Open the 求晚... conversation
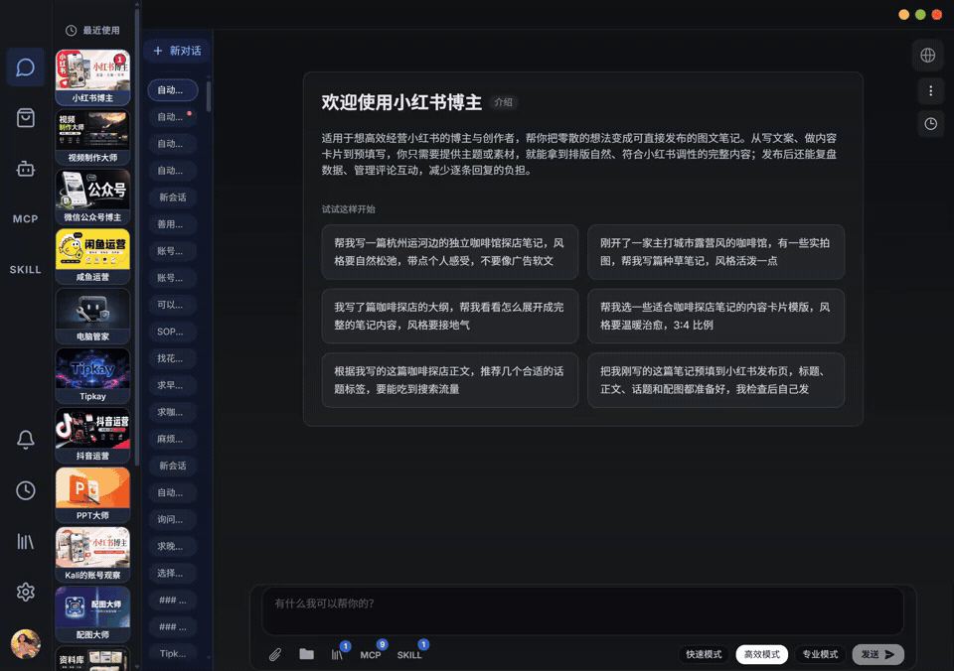This screenshot has width=954, height=671. click(173, 546)
